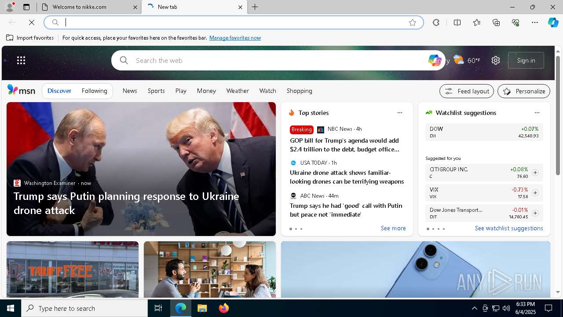Open a new browser tab
Viewport: 563px width, 317px height.
tap(255, 7)
